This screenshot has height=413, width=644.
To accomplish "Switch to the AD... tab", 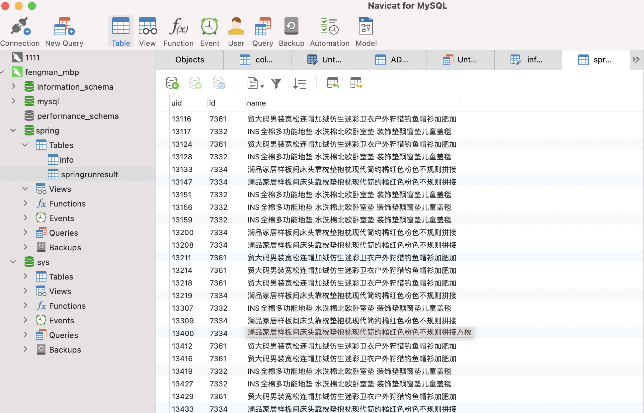I will point(393,60).
